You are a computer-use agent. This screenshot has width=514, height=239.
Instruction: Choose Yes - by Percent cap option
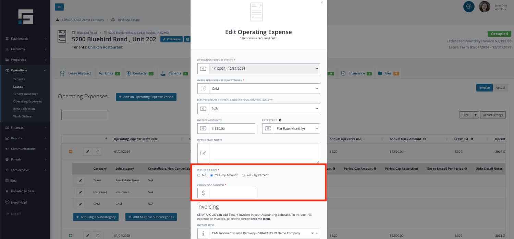point(243,175)
